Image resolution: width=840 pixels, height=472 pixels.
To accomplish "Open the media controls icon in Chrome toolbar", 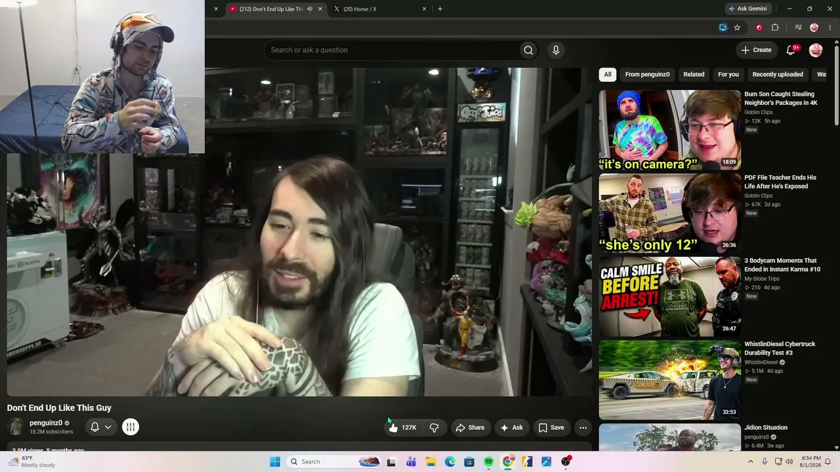I will click(x=798, y=28).
